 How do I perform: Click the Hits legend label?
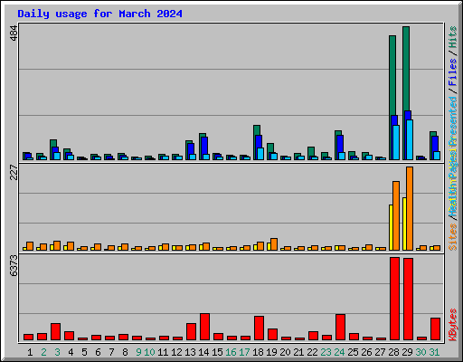(x=453, y=37)
